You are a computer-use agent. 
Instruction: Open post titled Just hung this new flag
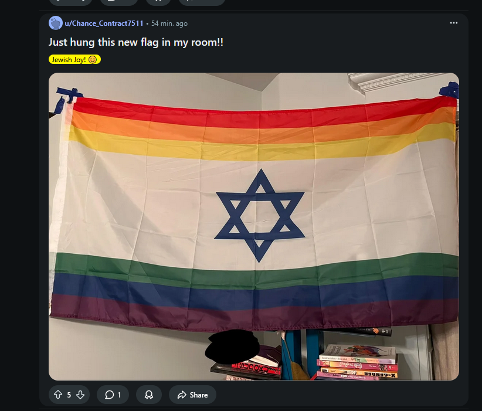pyautogui.click(x=136, y=42)
